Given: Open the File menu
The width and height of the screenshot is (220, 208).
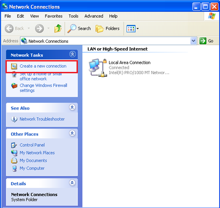Looking at the screenshot, I should click(x=8, y=16).
